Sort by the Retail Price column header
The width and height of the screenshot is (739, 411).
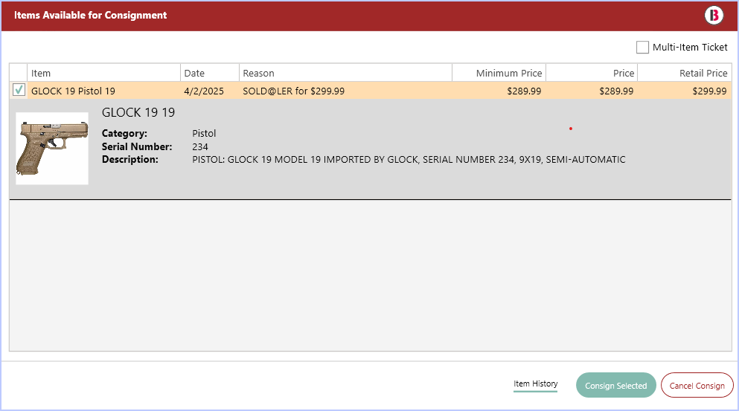click(685, 73)
